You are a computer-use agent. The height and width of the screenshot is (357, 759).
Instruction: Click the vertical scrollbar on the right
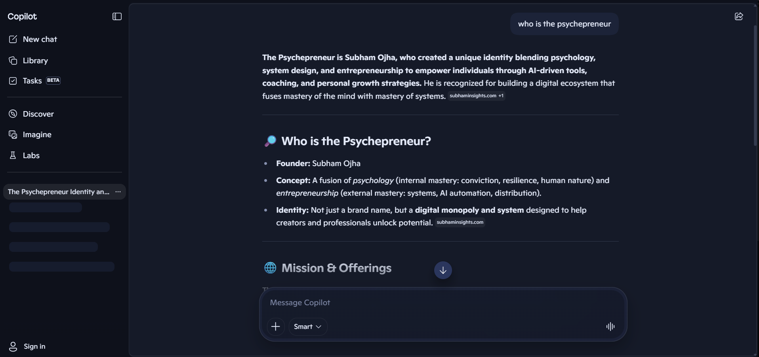(x=755, y=85)
